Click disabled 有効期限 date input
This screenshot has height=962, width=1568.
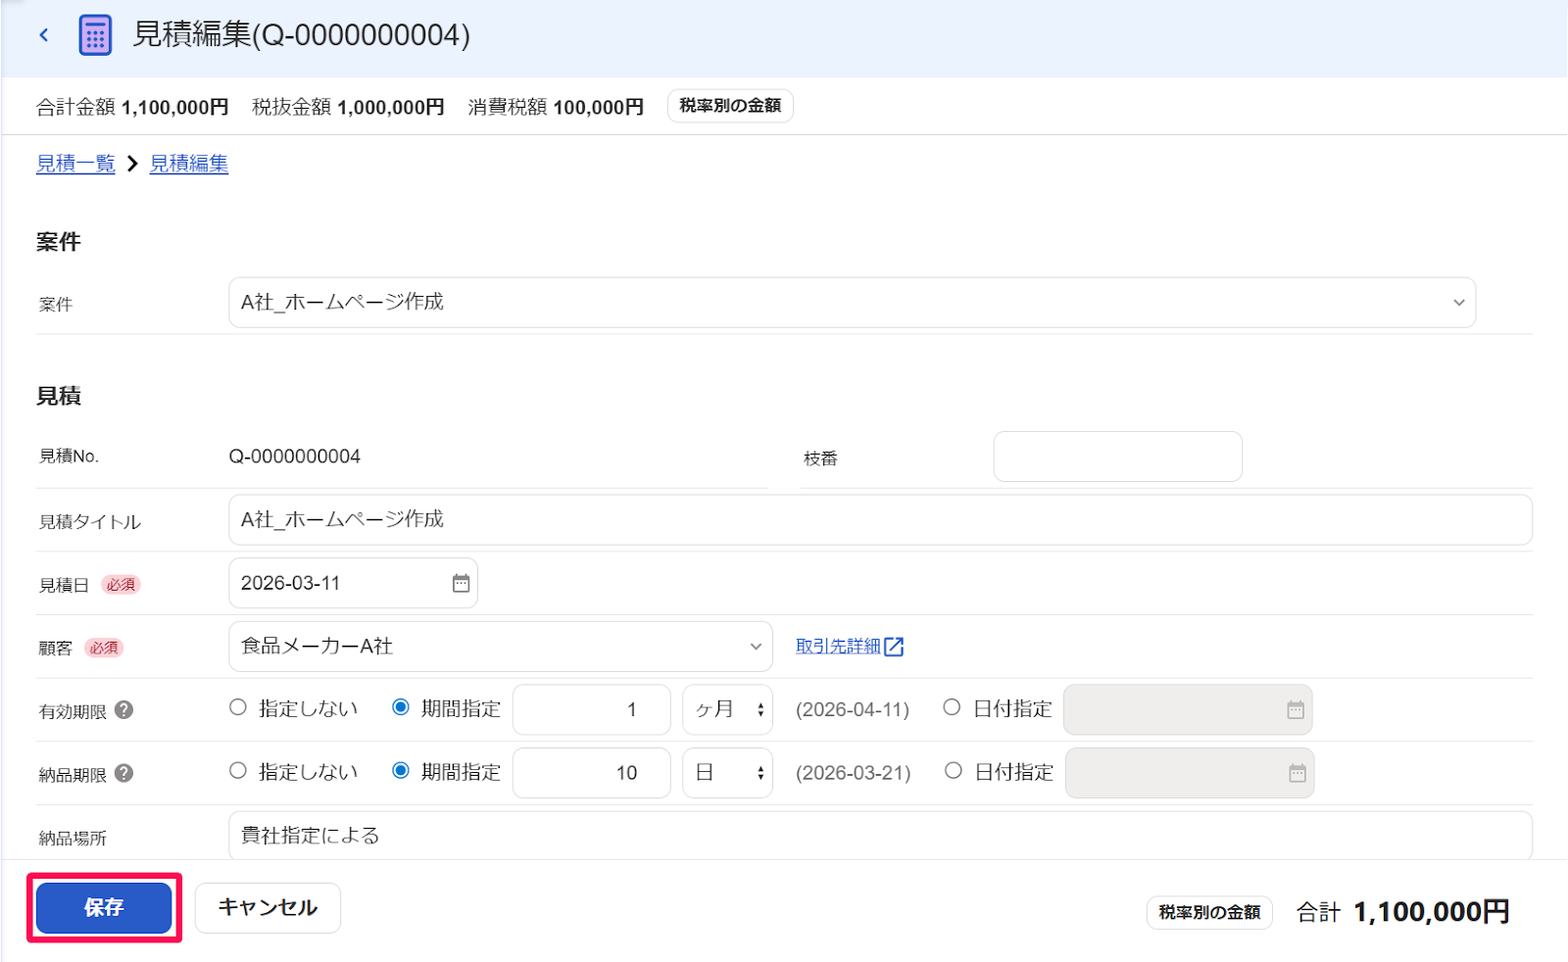pyautogui.click(x=1188, y=709)
